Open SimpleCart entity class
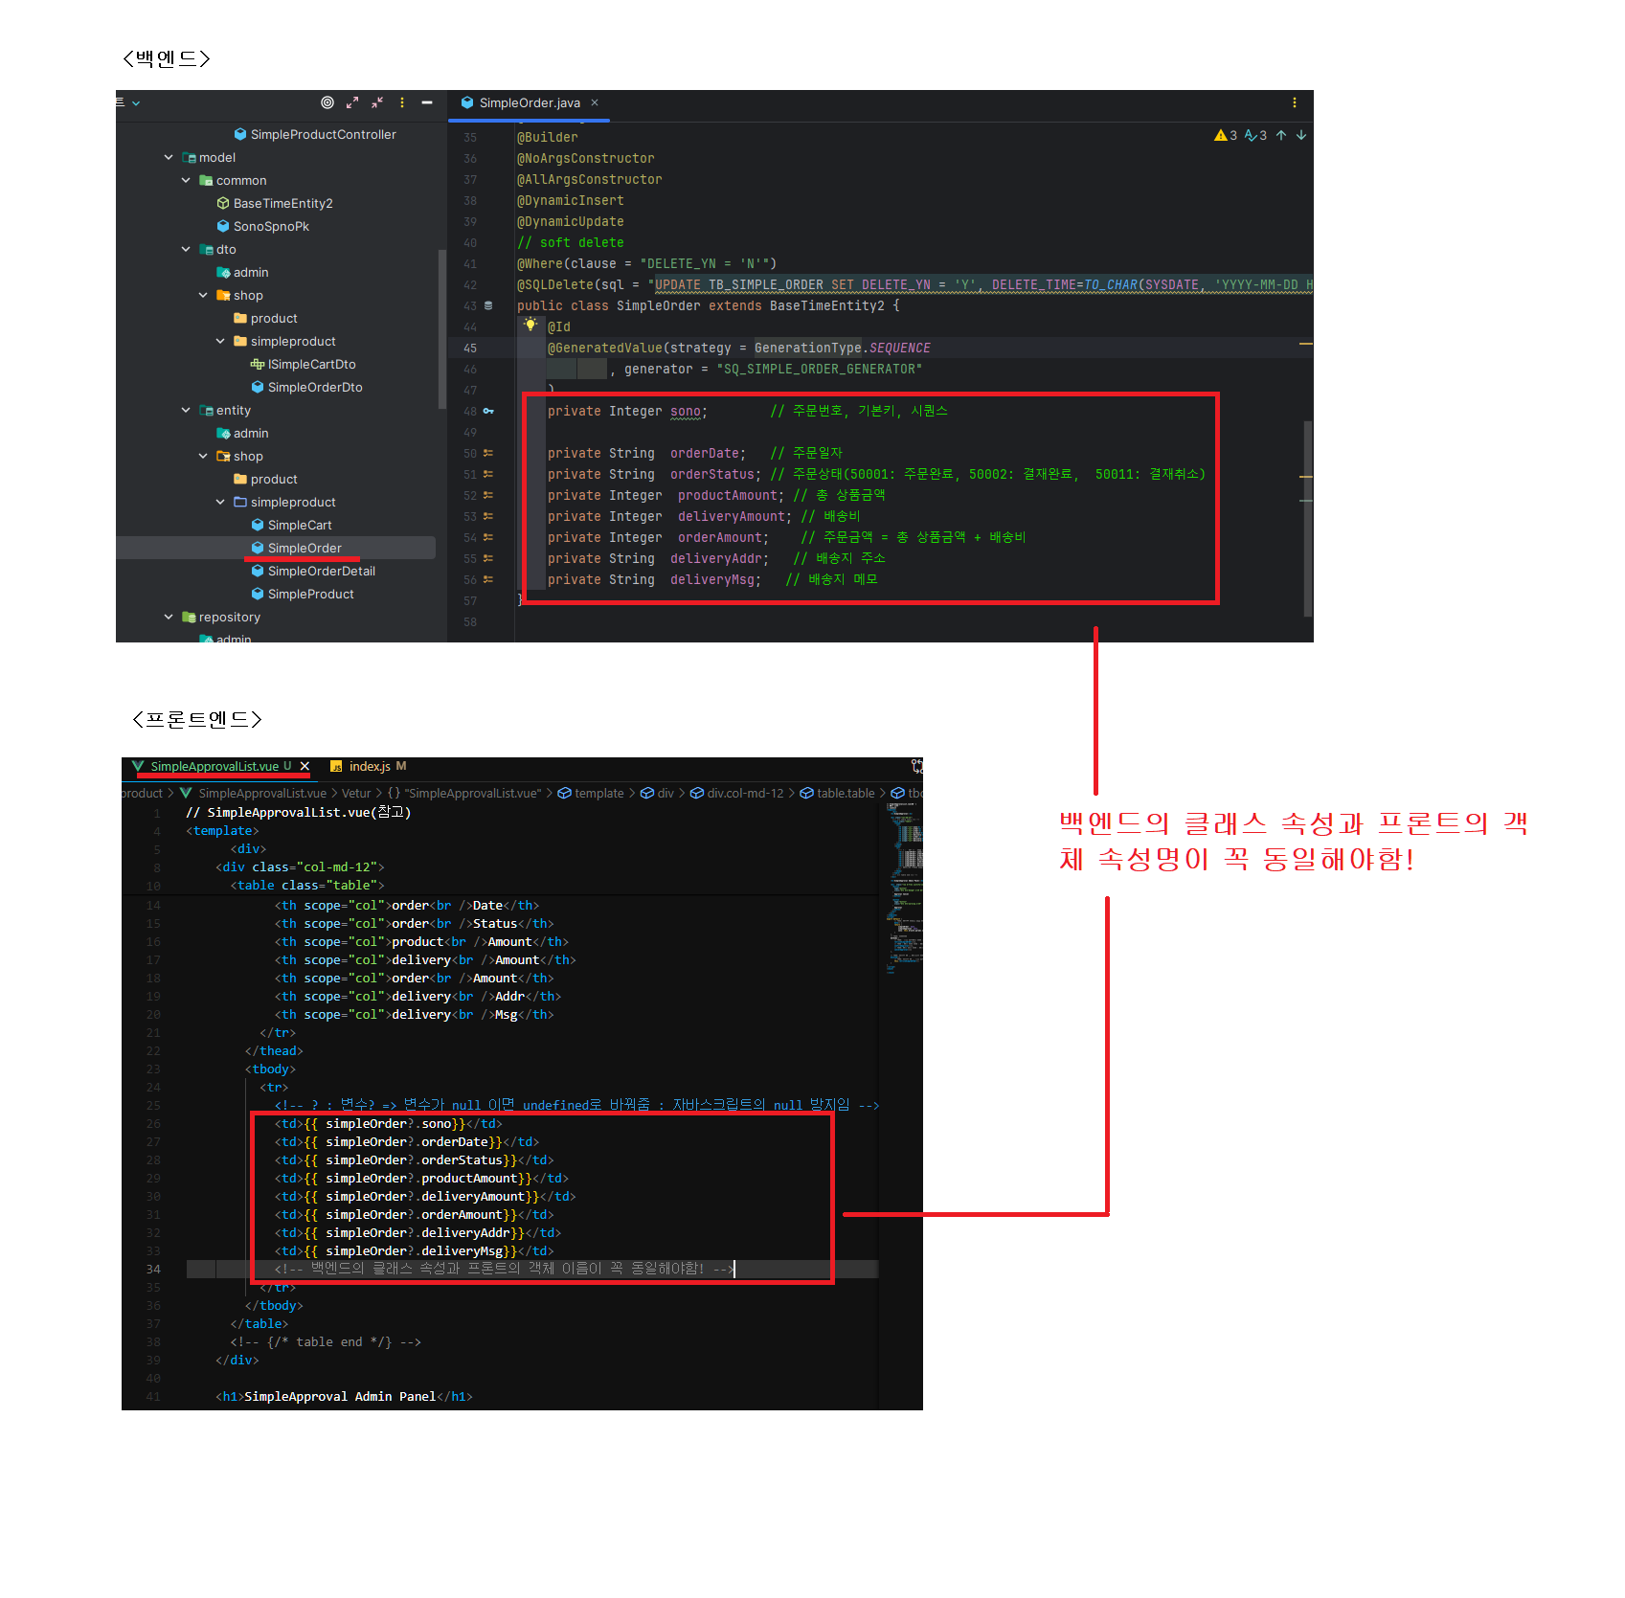Image resolution: width=1625 pixels, height=1598 pixels. [x=291, y=525]
